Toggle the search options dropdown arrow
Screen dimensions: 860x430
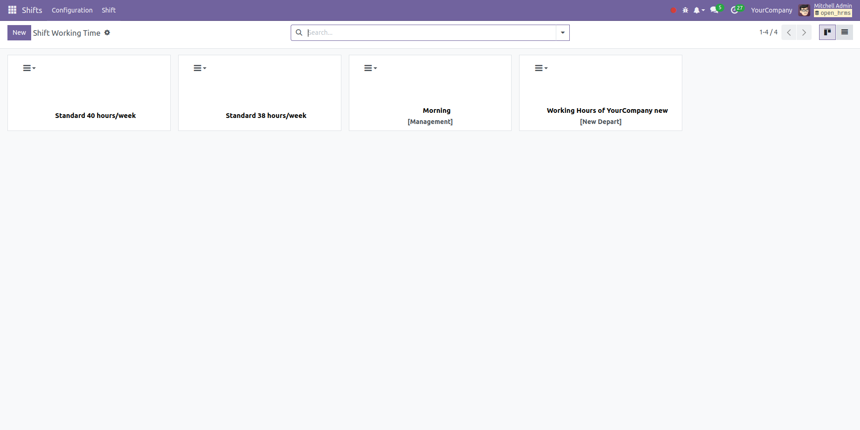[562, 33]
